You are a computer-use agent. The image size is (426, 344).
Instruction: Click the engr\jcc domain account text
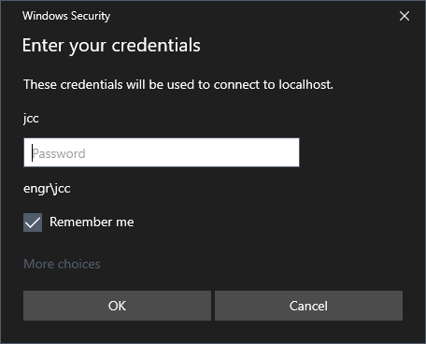pos(47,189)
